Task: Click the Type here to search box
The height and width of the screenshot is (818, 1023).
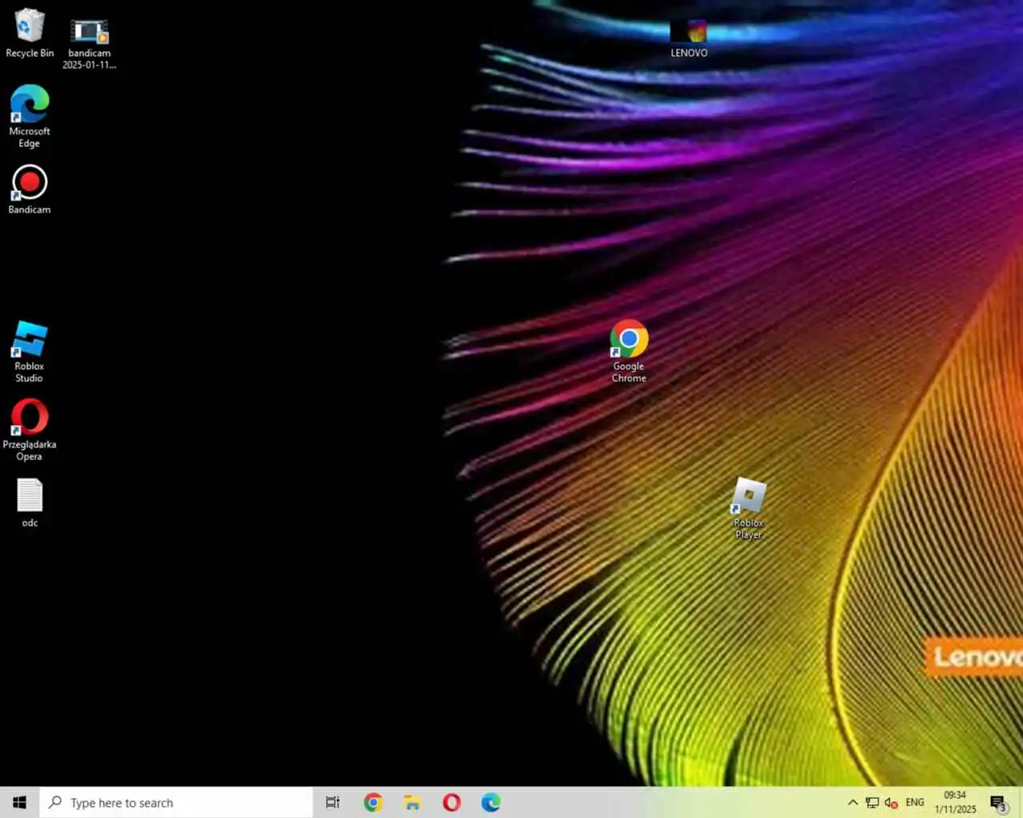Action: [x=176, y=802]
